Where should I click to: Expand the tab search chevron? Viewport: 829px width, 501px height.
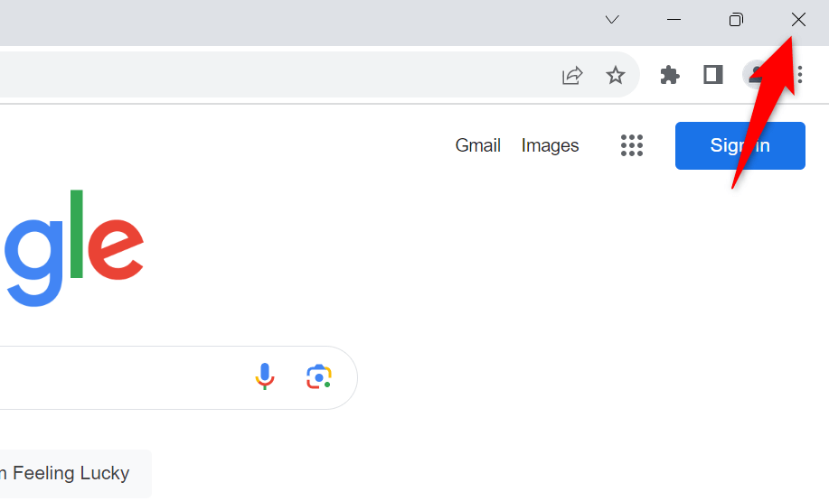pyautogui.click(x=612, y=20)
